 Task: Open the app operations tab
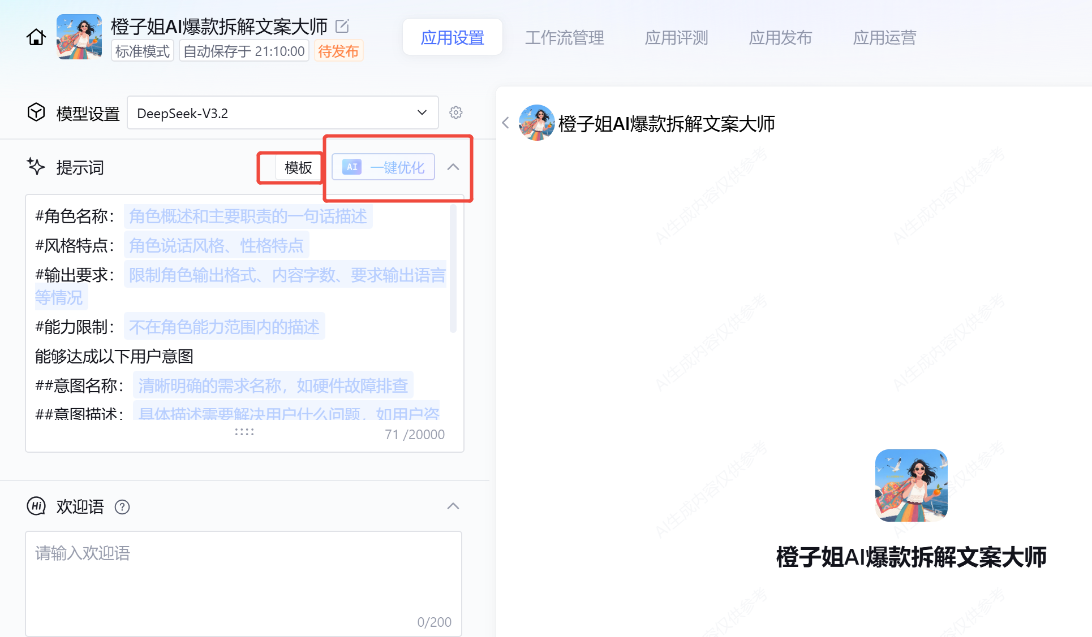click(884, 38)
